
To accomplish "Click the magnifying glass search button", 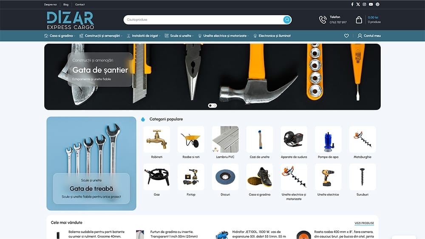I will [287, 20].
